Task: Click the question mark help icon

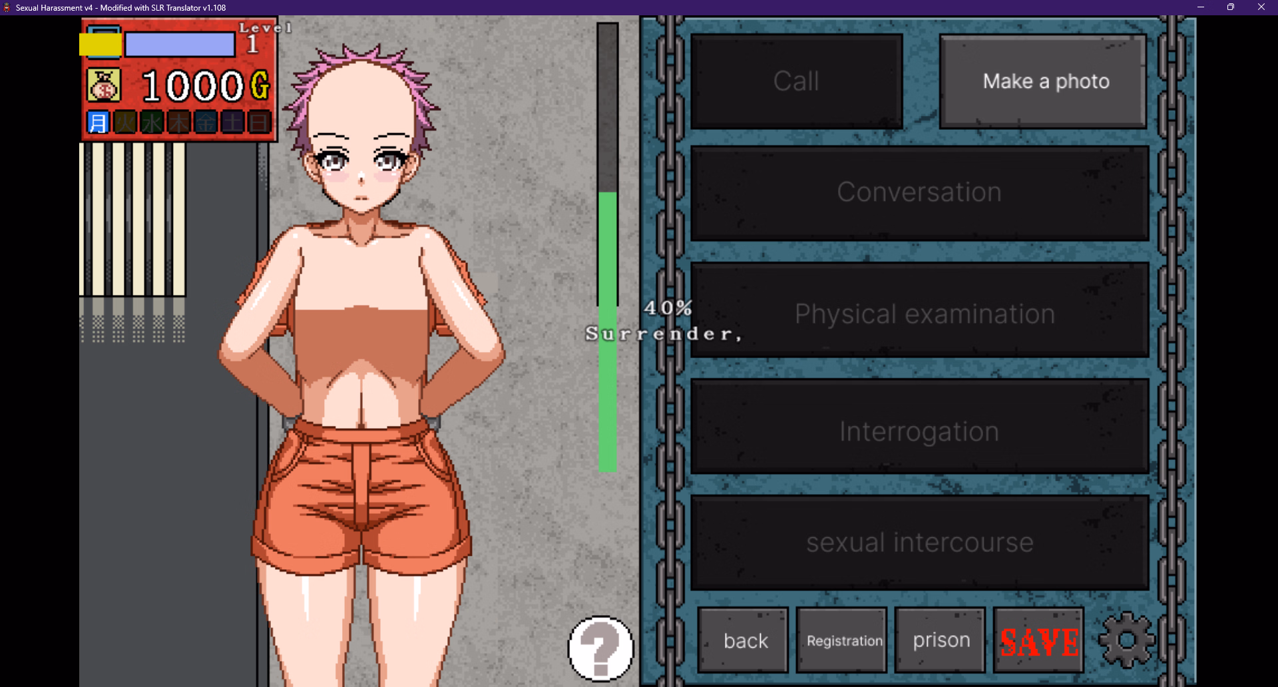Action: tap(600, 648)
